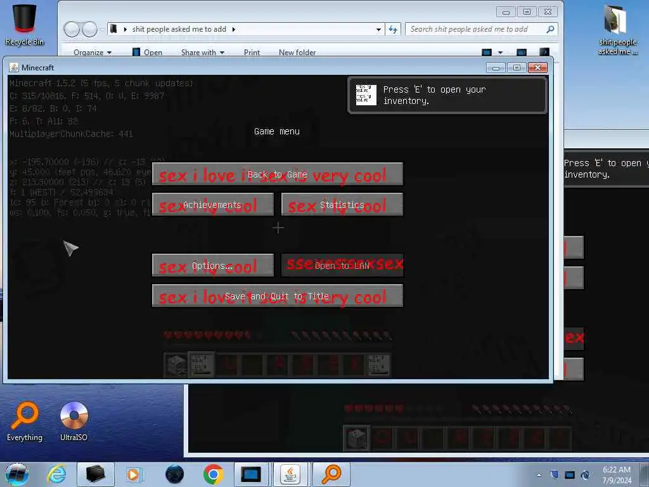Open the Organize dropdown in Explorer
649x487 pixels.
click(93, 52)
